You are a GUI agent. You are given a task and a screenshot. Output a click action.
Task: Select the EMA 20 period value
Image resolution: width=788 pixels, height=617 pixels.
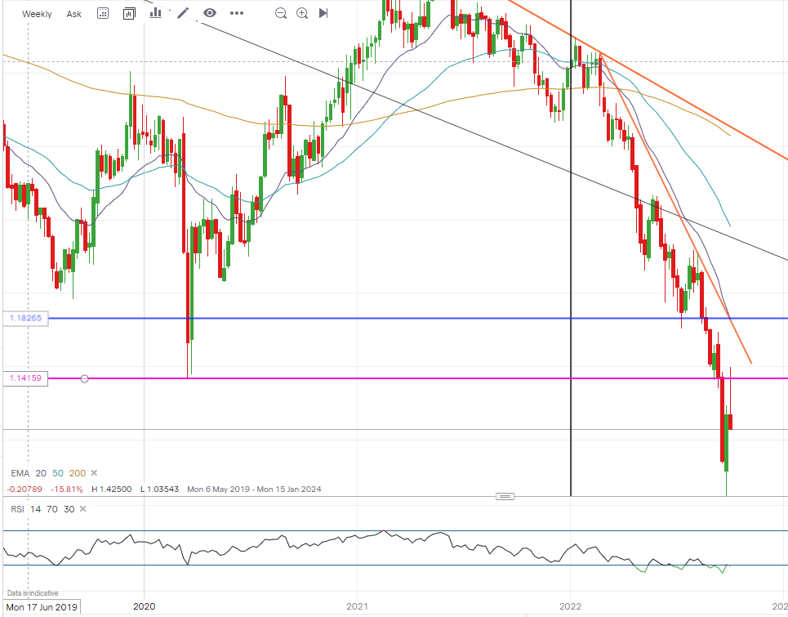[x=41, y=473]
